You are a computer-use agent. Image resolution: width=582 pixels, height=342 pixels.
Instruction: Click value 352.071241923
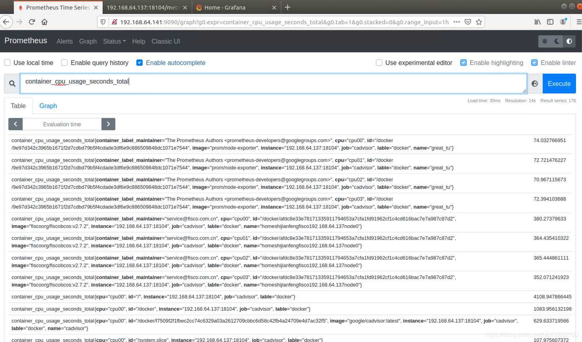click(x=551, y=277)
